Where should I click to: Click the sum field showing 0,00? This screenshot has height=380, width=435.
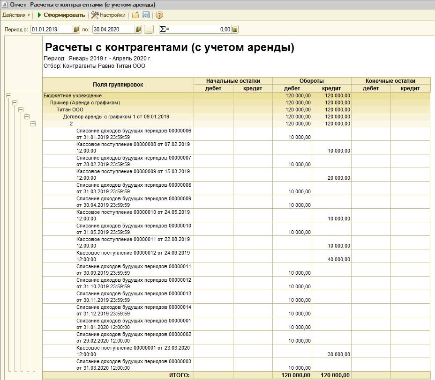195,29
